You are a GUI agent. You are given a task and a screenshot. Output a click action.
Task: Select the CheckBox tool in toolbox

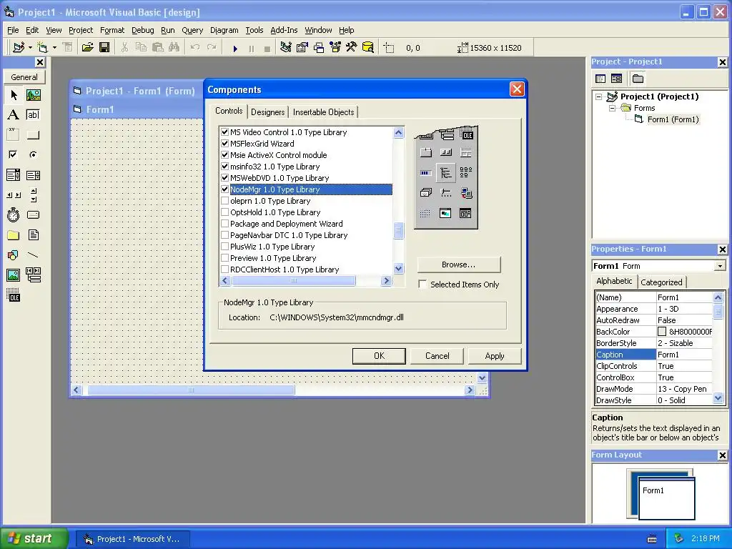[14, 154]
